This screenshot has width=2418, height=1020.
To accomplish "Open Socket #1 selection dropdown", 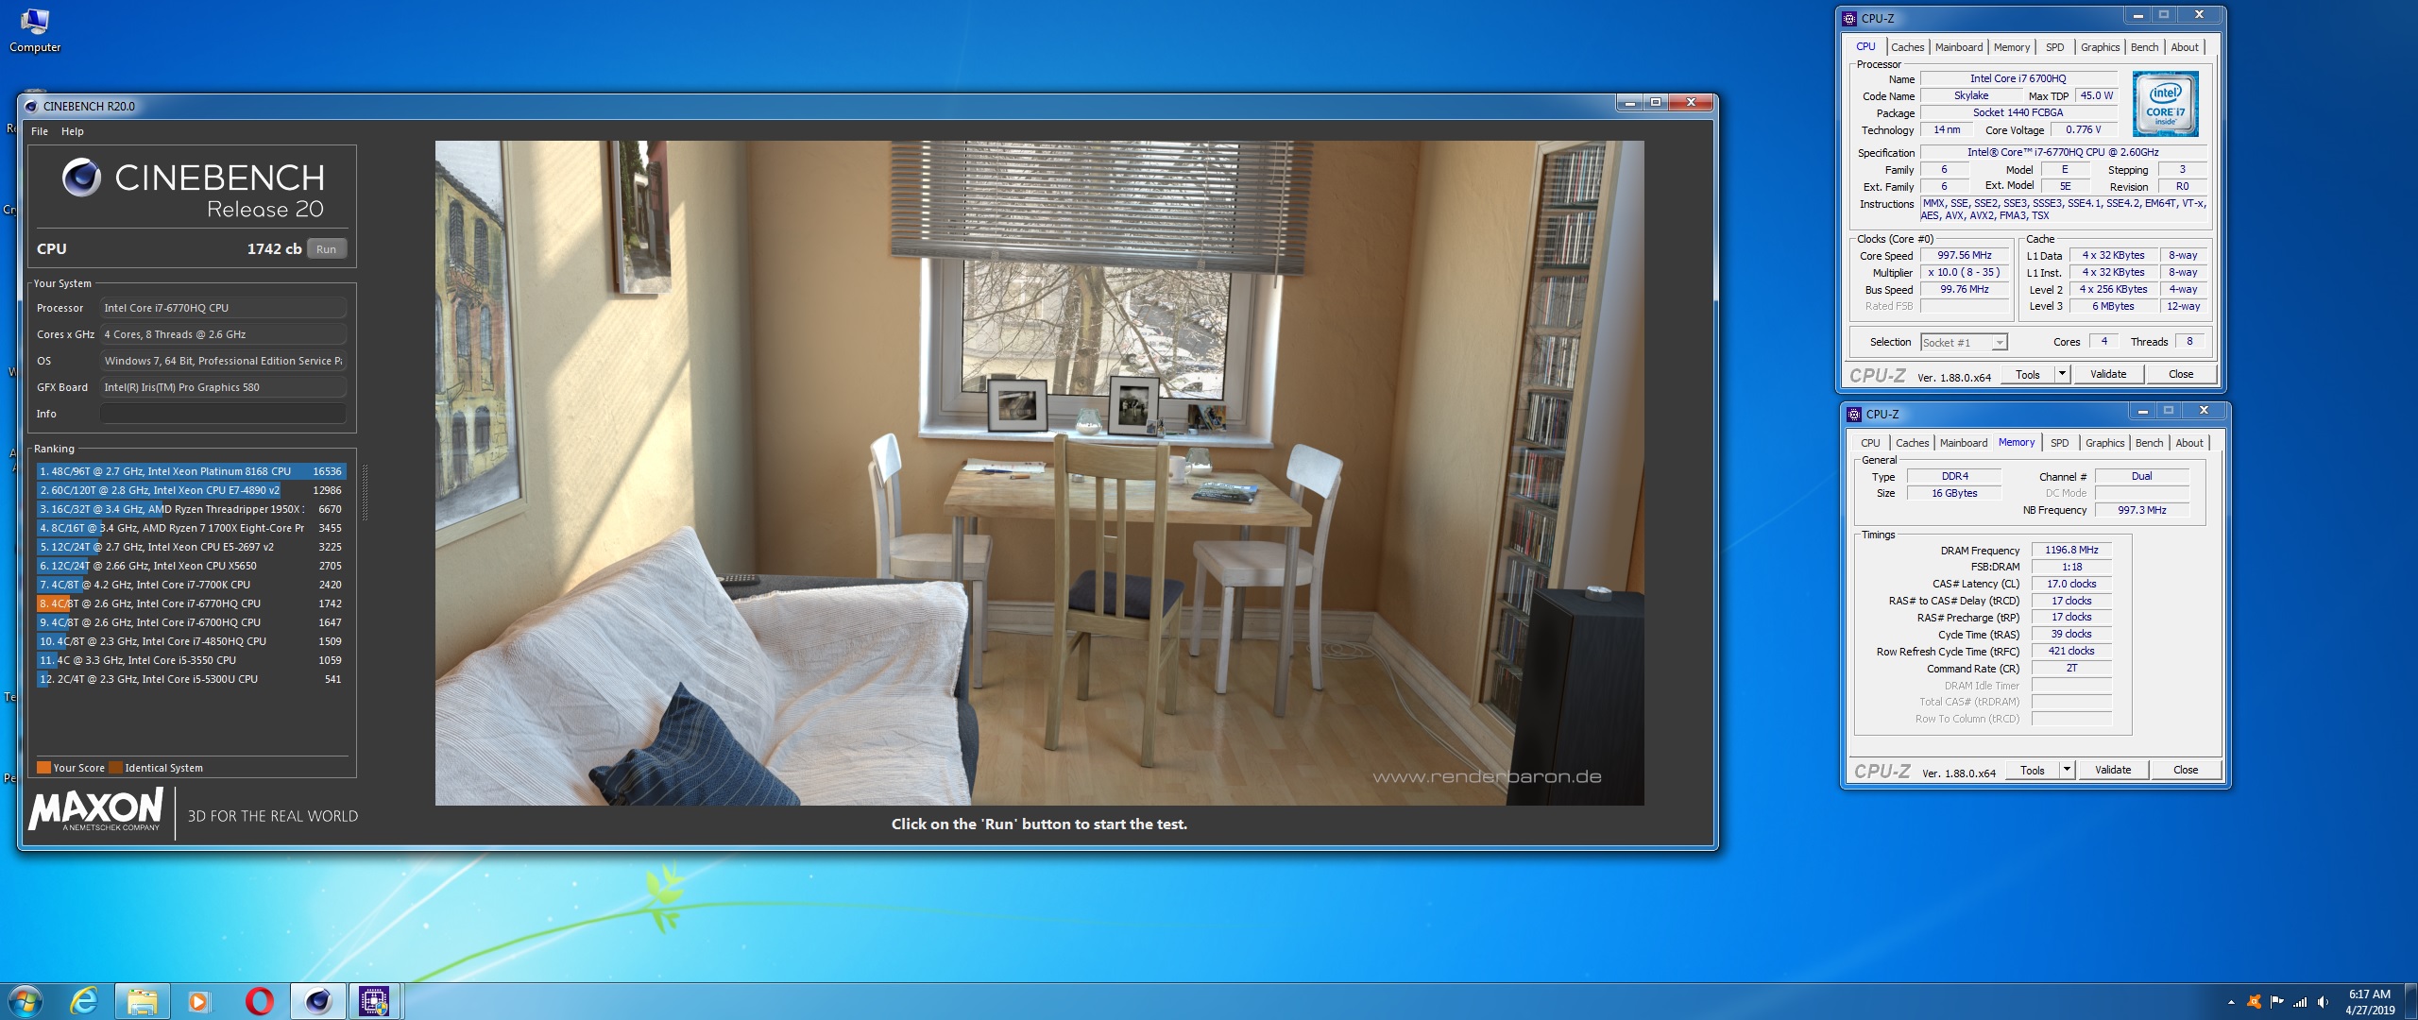I will click(x=1964, y=343).
